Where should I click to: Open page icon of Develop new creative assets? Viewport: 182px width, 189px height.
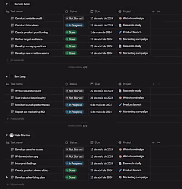pyautogui.click(x=12, y=53)
